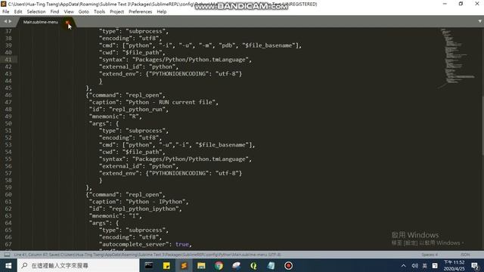Open Command Prompt from the taskbar
Screen dimensions: 484x272
coord(149,265)
